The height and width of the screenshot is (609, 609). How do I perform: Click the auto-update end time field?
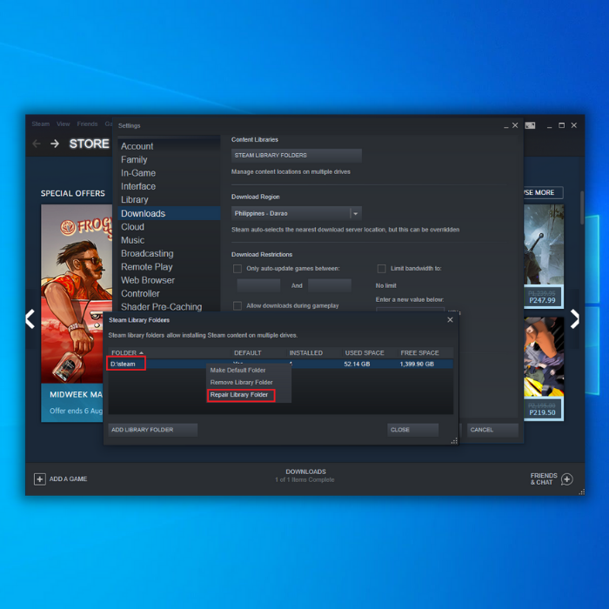click(330, 285)
